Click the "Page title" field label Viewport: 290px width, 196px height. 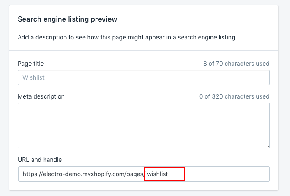[31, 64]
